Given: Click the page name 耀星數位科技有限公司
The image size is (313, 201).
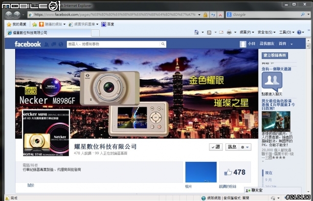Looking at the screenshot, I should [105, 147].
